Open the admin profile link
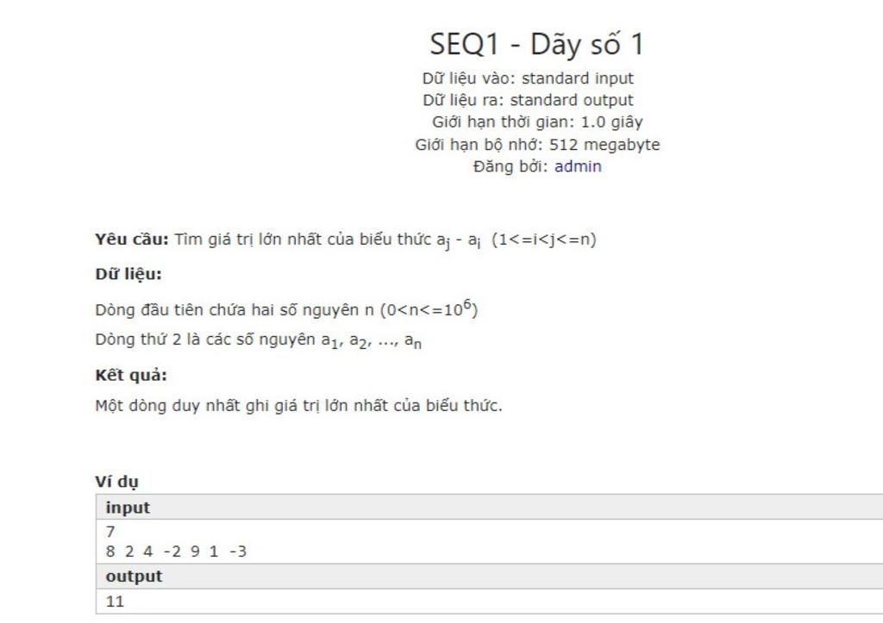The image size is (883, 623). [578, 166]
